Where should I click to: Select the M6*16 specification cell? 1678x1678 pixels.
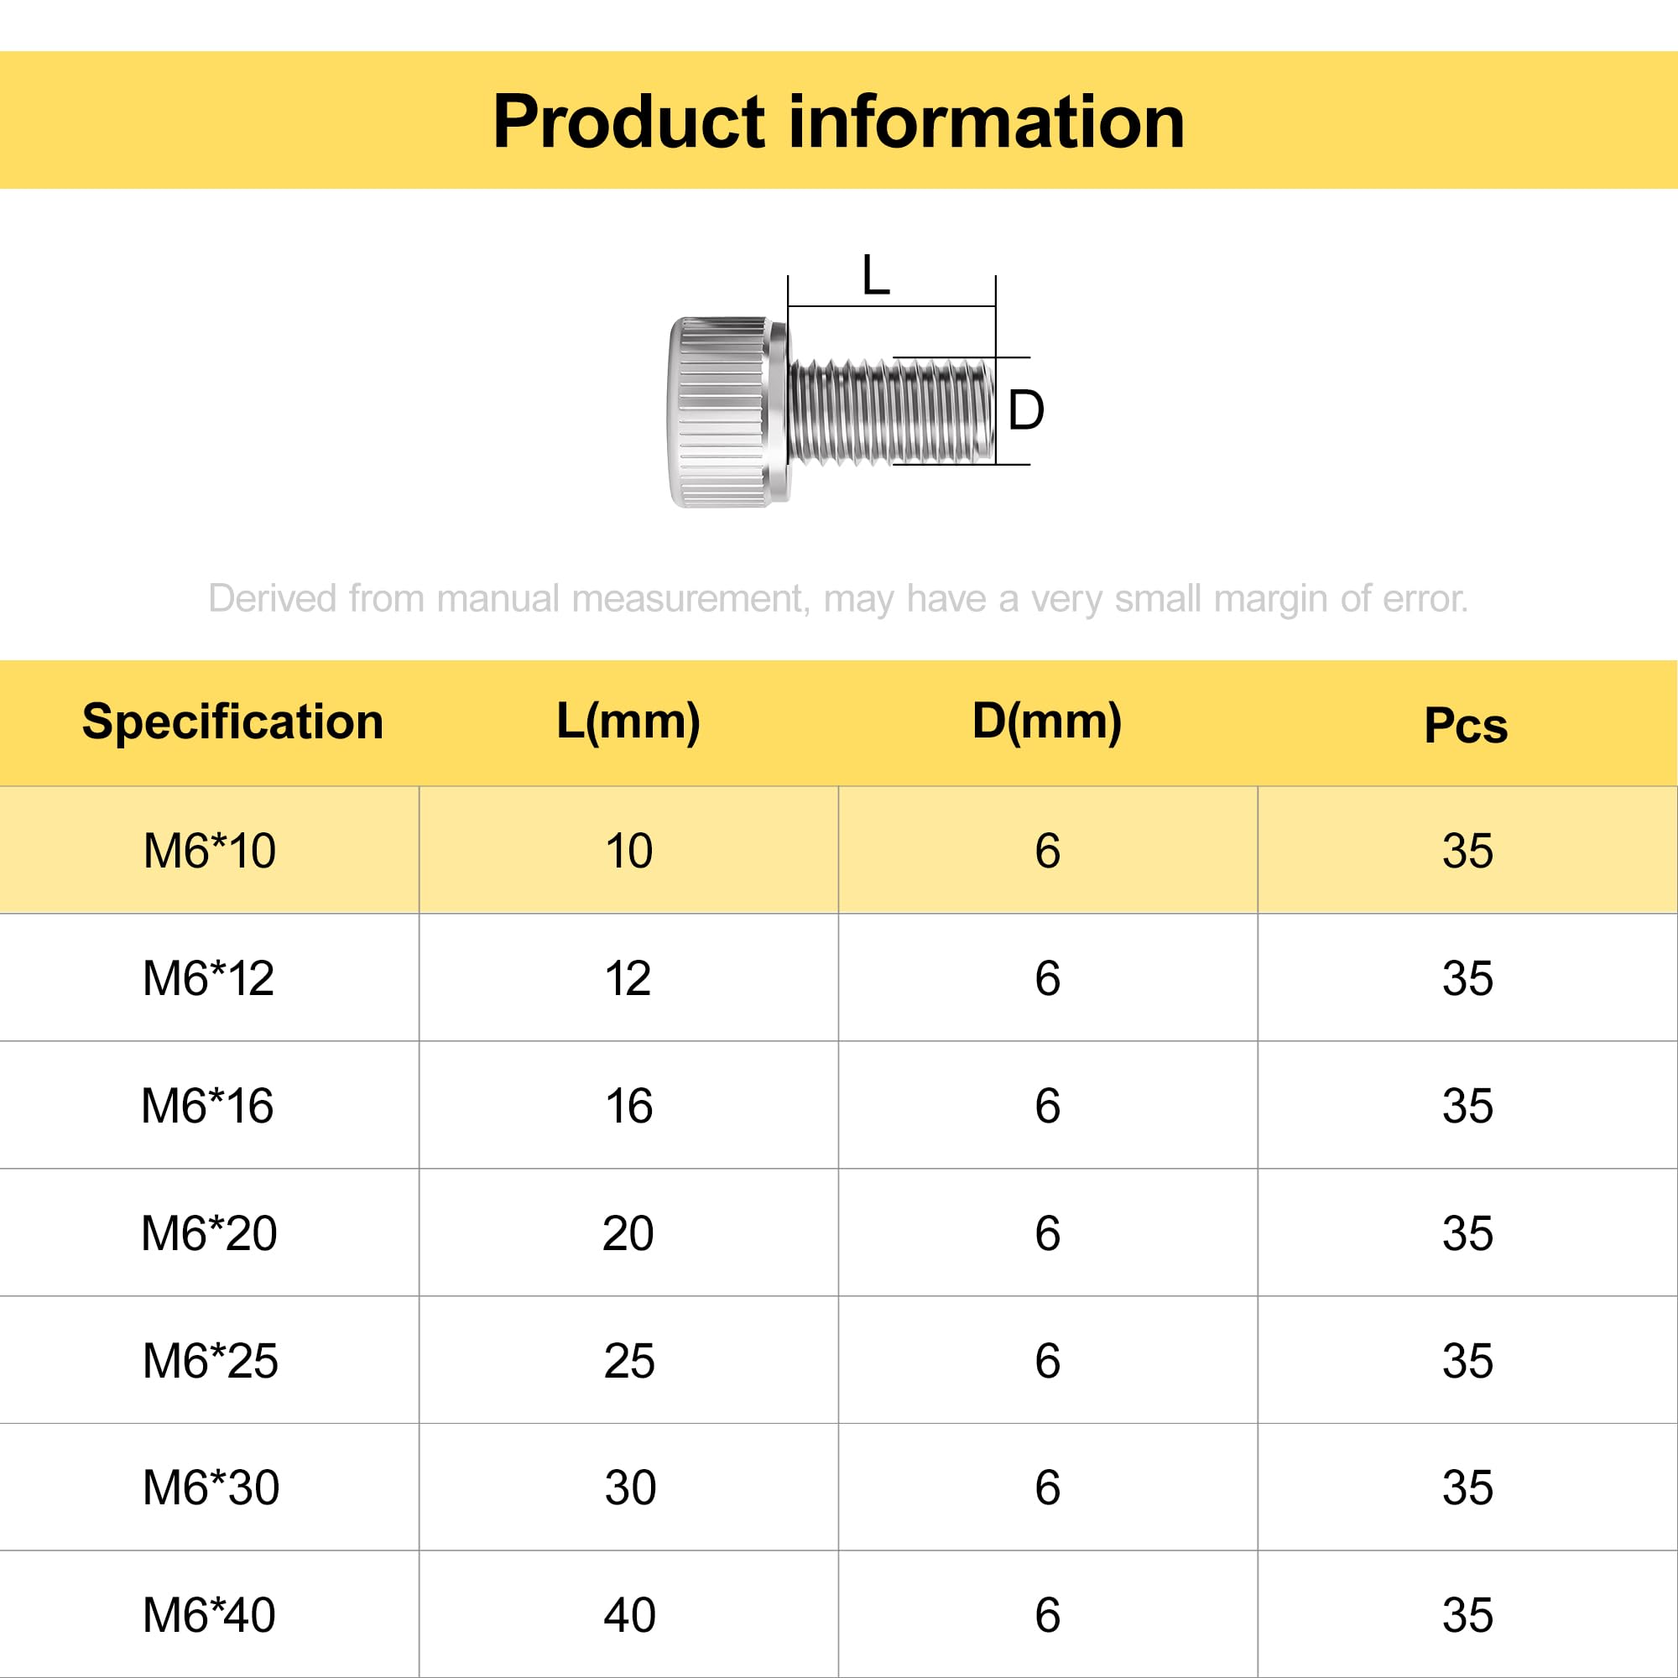click(209, 1106)
